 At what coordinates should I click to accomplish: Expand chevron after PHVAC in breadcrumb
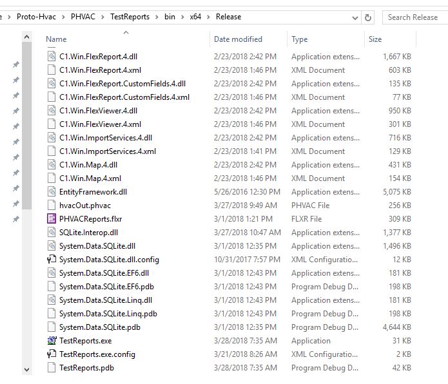[102, 17]
